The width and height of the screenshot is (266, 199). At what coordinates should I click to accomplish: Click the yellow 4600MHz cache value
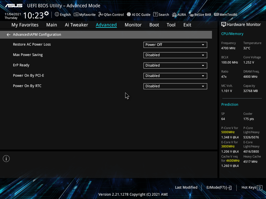(x=233, y=161)
